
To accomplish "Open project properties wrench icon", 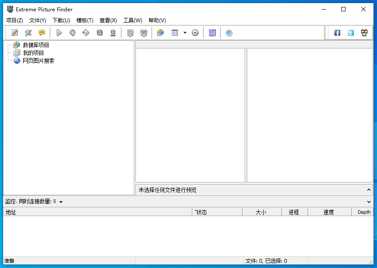I will tap(28, 33).
